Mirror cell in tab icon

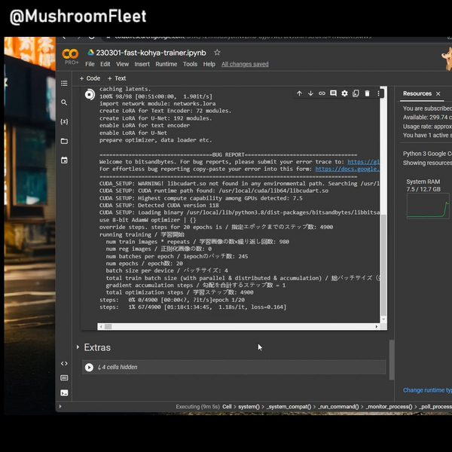356,93
